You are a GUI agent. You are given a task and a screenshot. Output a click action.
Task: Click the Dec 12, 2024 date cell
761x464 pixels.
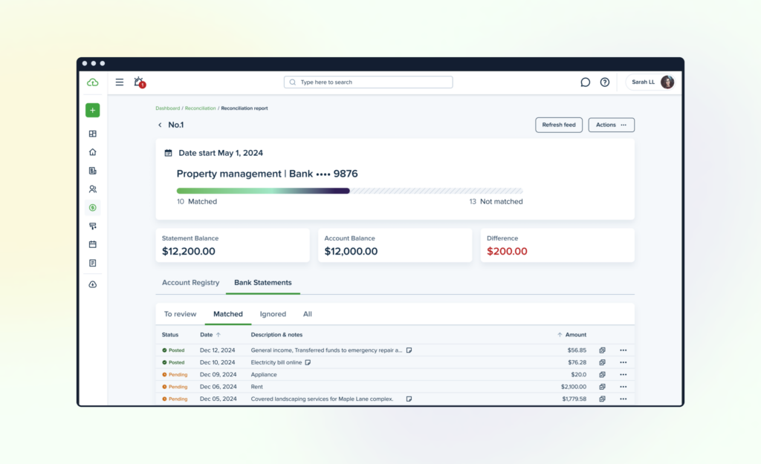click(218, 350)
